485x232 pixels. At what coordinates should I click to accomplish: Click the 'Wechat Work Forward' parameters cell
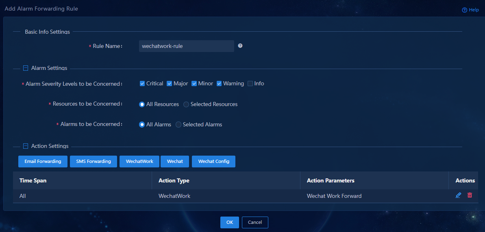coord(374,196)
